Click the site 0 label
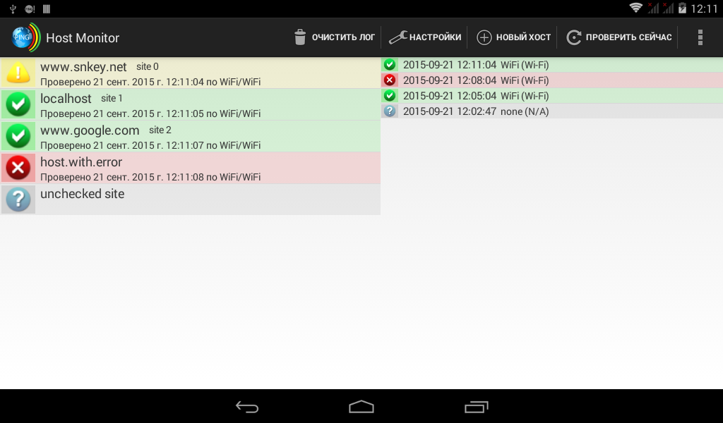 pyautogui.click(x=148, y=67)
